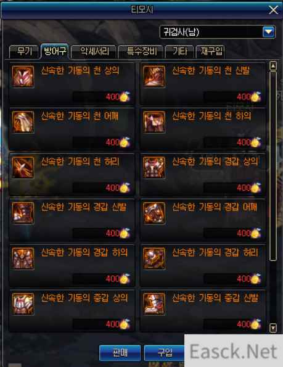
Task: Switch to the 특수장비 tab
Action: 141,51
